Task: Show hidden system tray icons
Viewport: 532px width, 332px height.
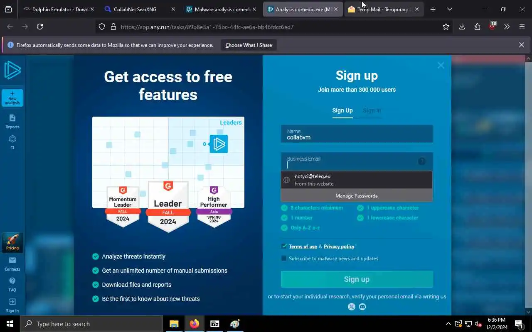Action: point(448,324)
